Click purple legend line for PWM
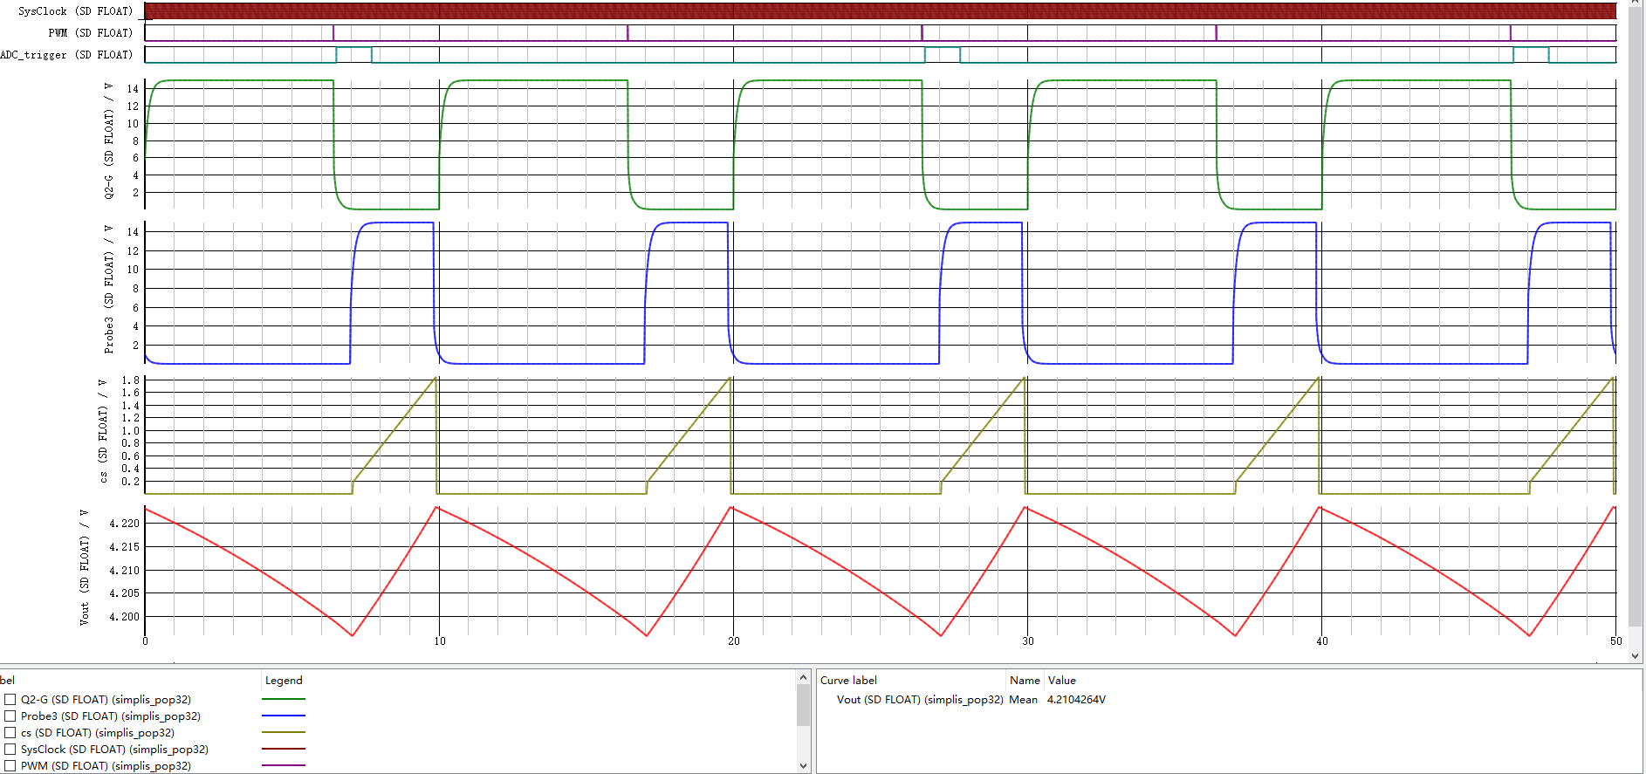The width and height of the screenshot is (1646, 774). tap(284, 765)
